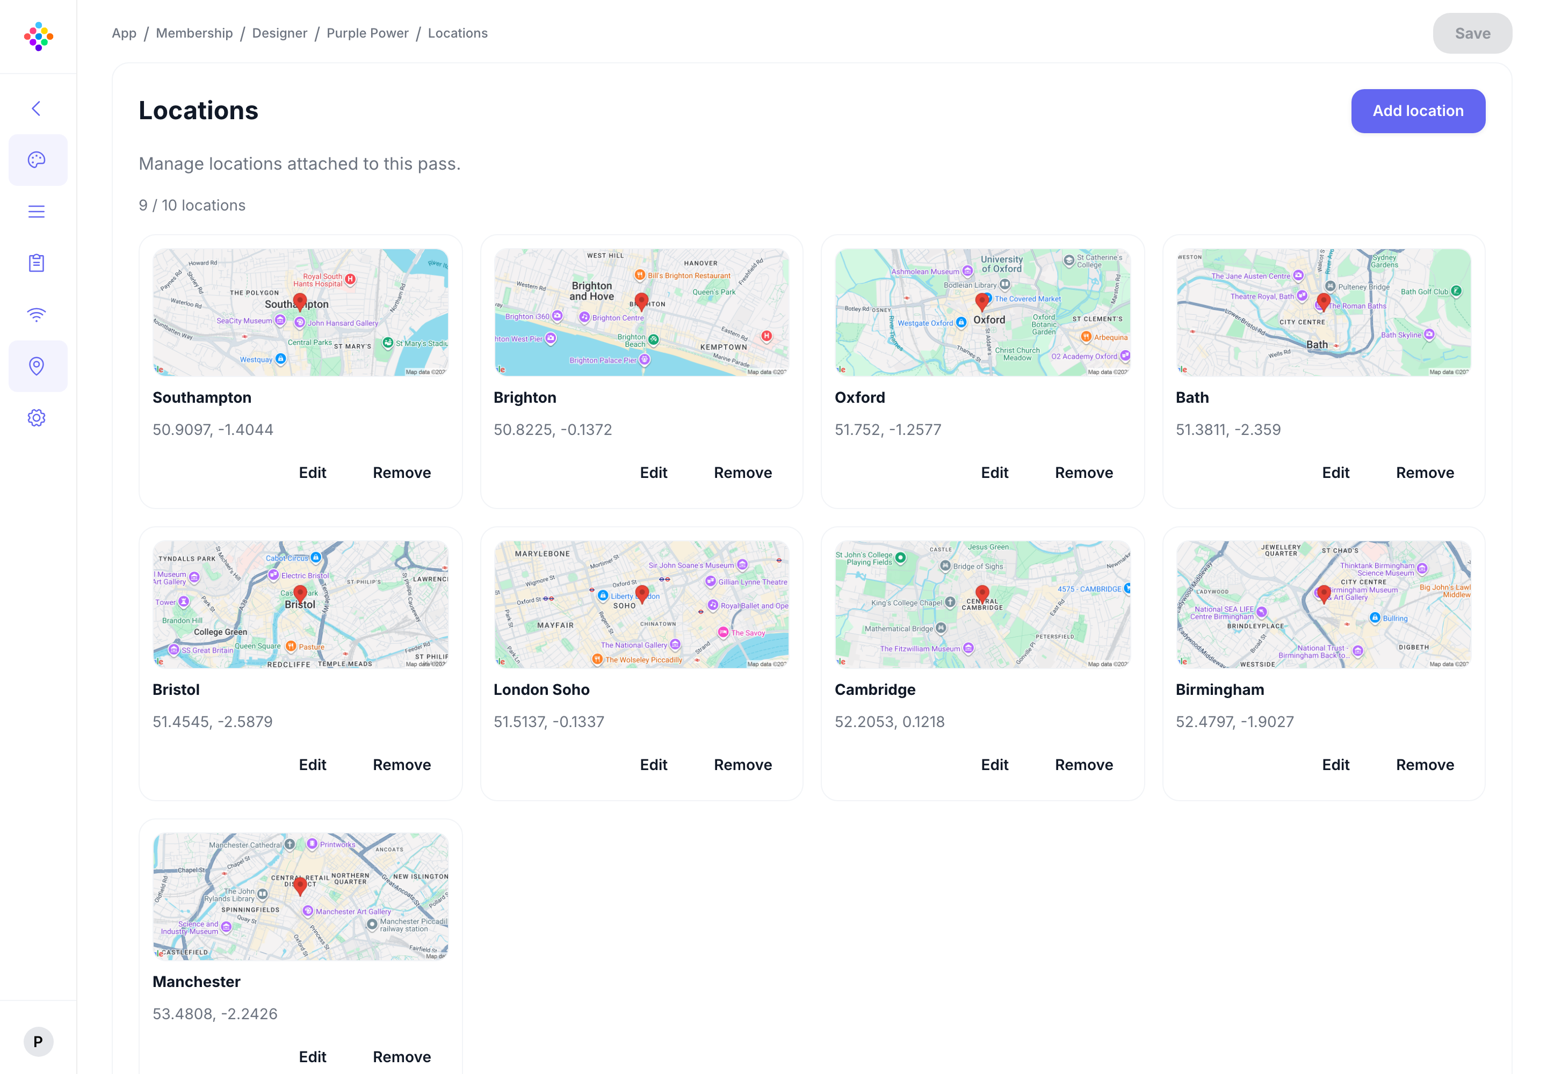Screen dimensions: 1547x1074
Task: Edit the Oxford location
Action: [x=994, y=473]
